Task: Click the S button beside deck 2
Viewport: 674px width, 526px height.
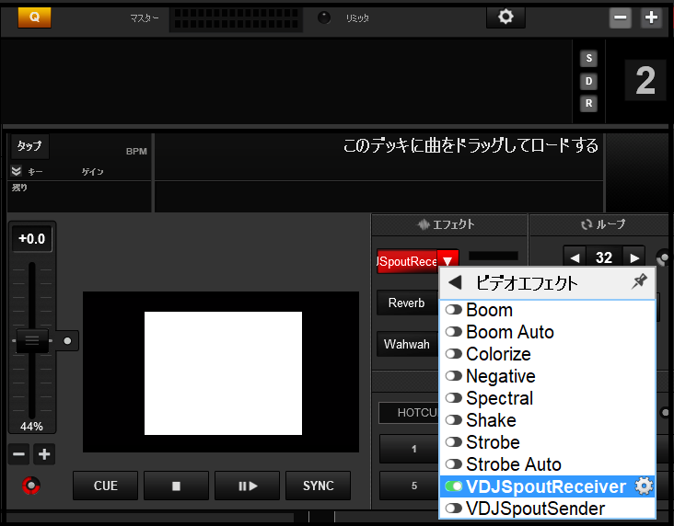Action: tap(589, 59)
